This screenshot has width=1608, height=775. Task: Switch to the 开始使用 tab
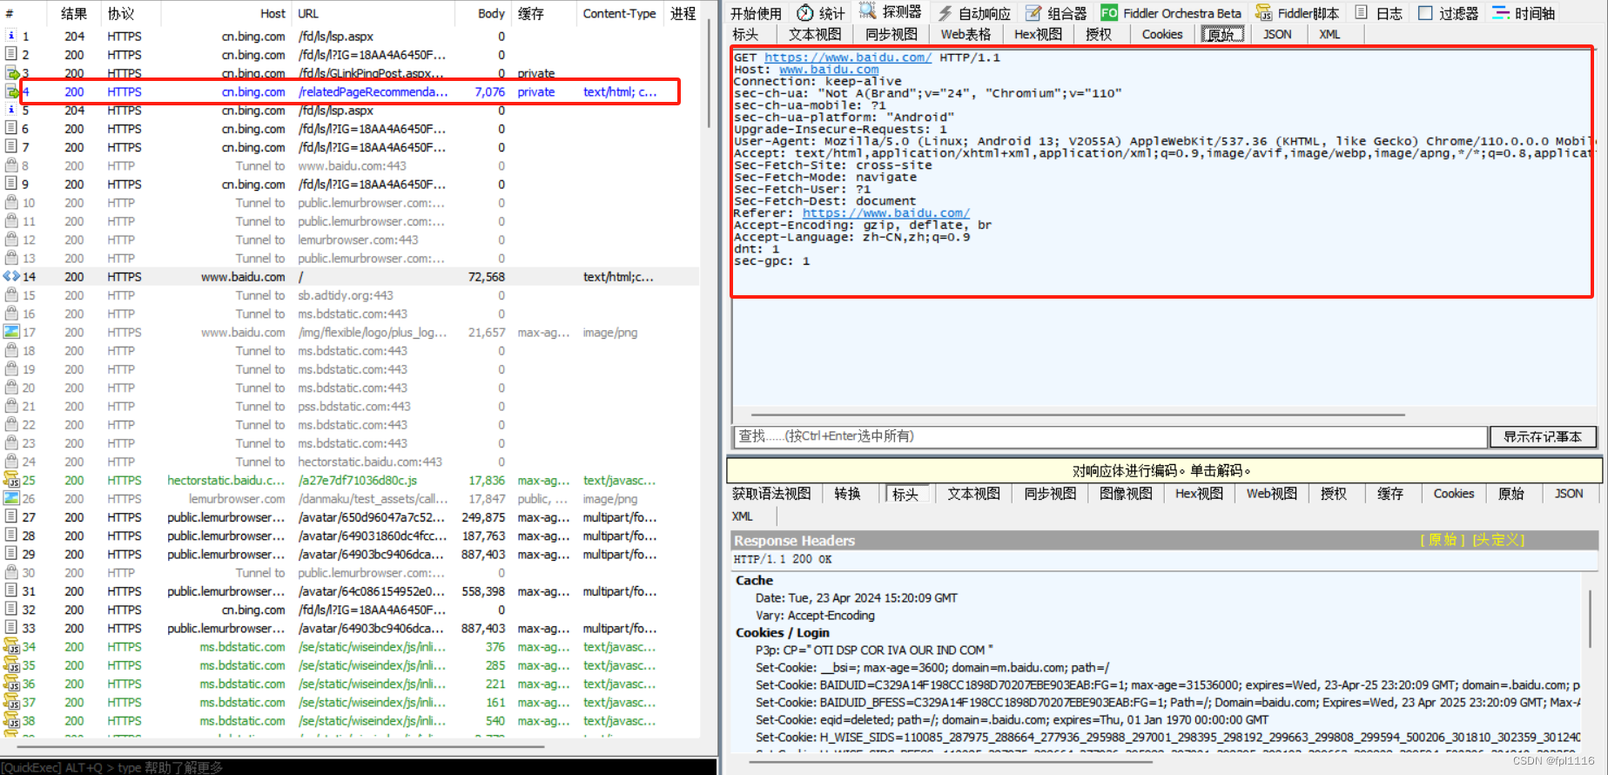point(756,13)
